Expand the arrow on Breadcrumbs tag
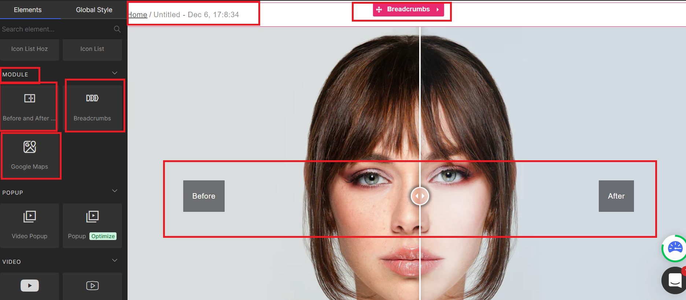 coord(438,10)
